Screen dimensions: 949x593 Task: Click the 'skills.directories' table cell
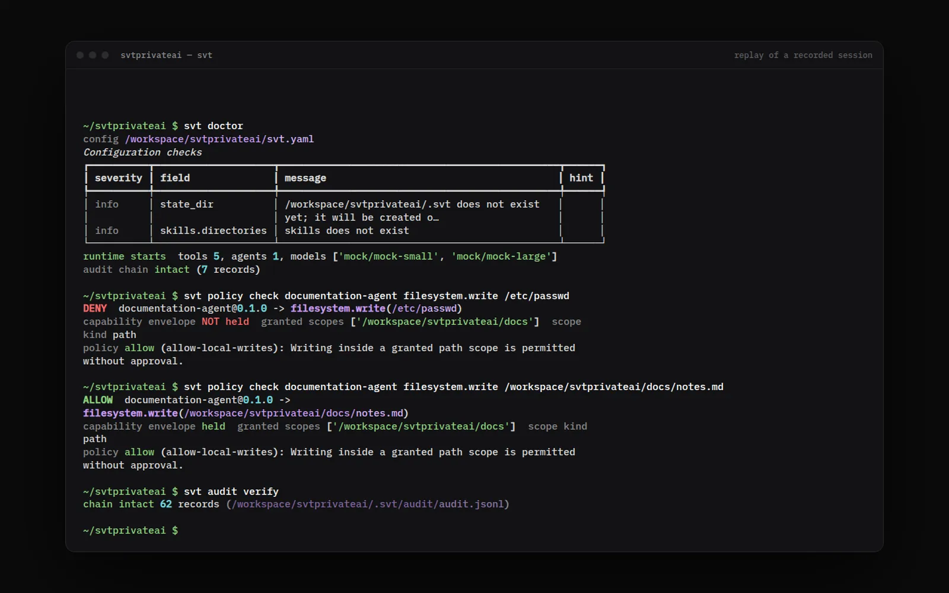click(x=214, y=231)
